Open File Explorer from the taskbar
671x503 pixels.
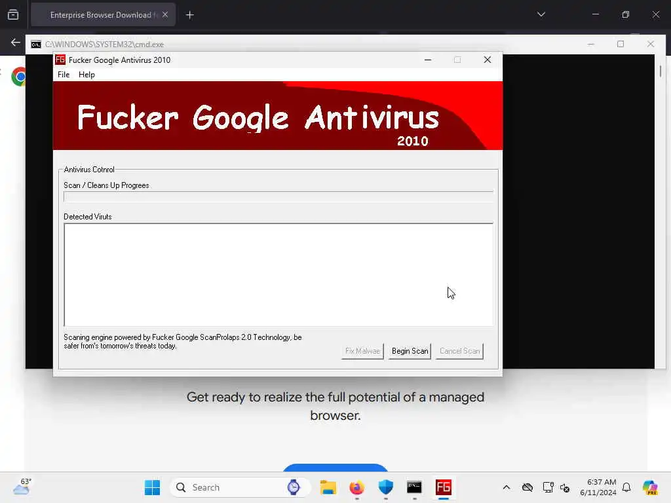tap(328, 487)
